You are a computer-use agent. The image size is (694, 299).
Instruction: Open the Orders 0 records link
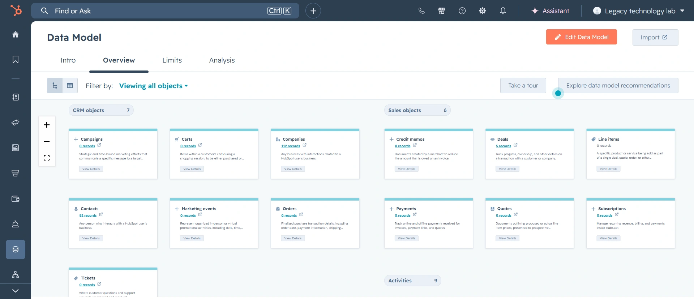click(x=289, y=215)
